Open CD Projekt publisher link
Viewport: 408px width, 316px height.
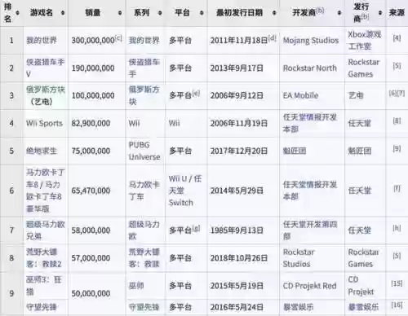(361, 286)
